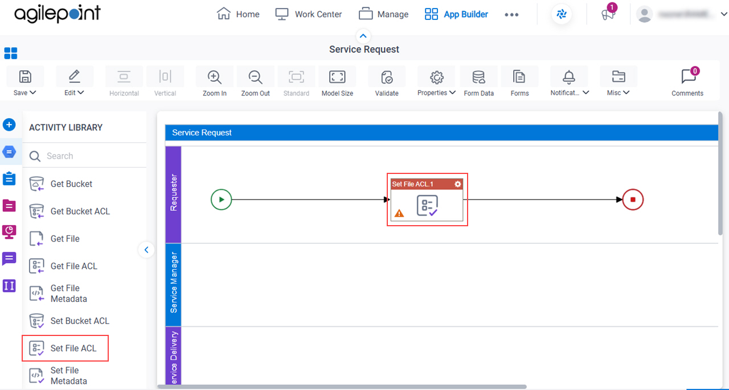The image size is (729, 390).
Task: Open Forms toolbar item
Action: point(519,82)
